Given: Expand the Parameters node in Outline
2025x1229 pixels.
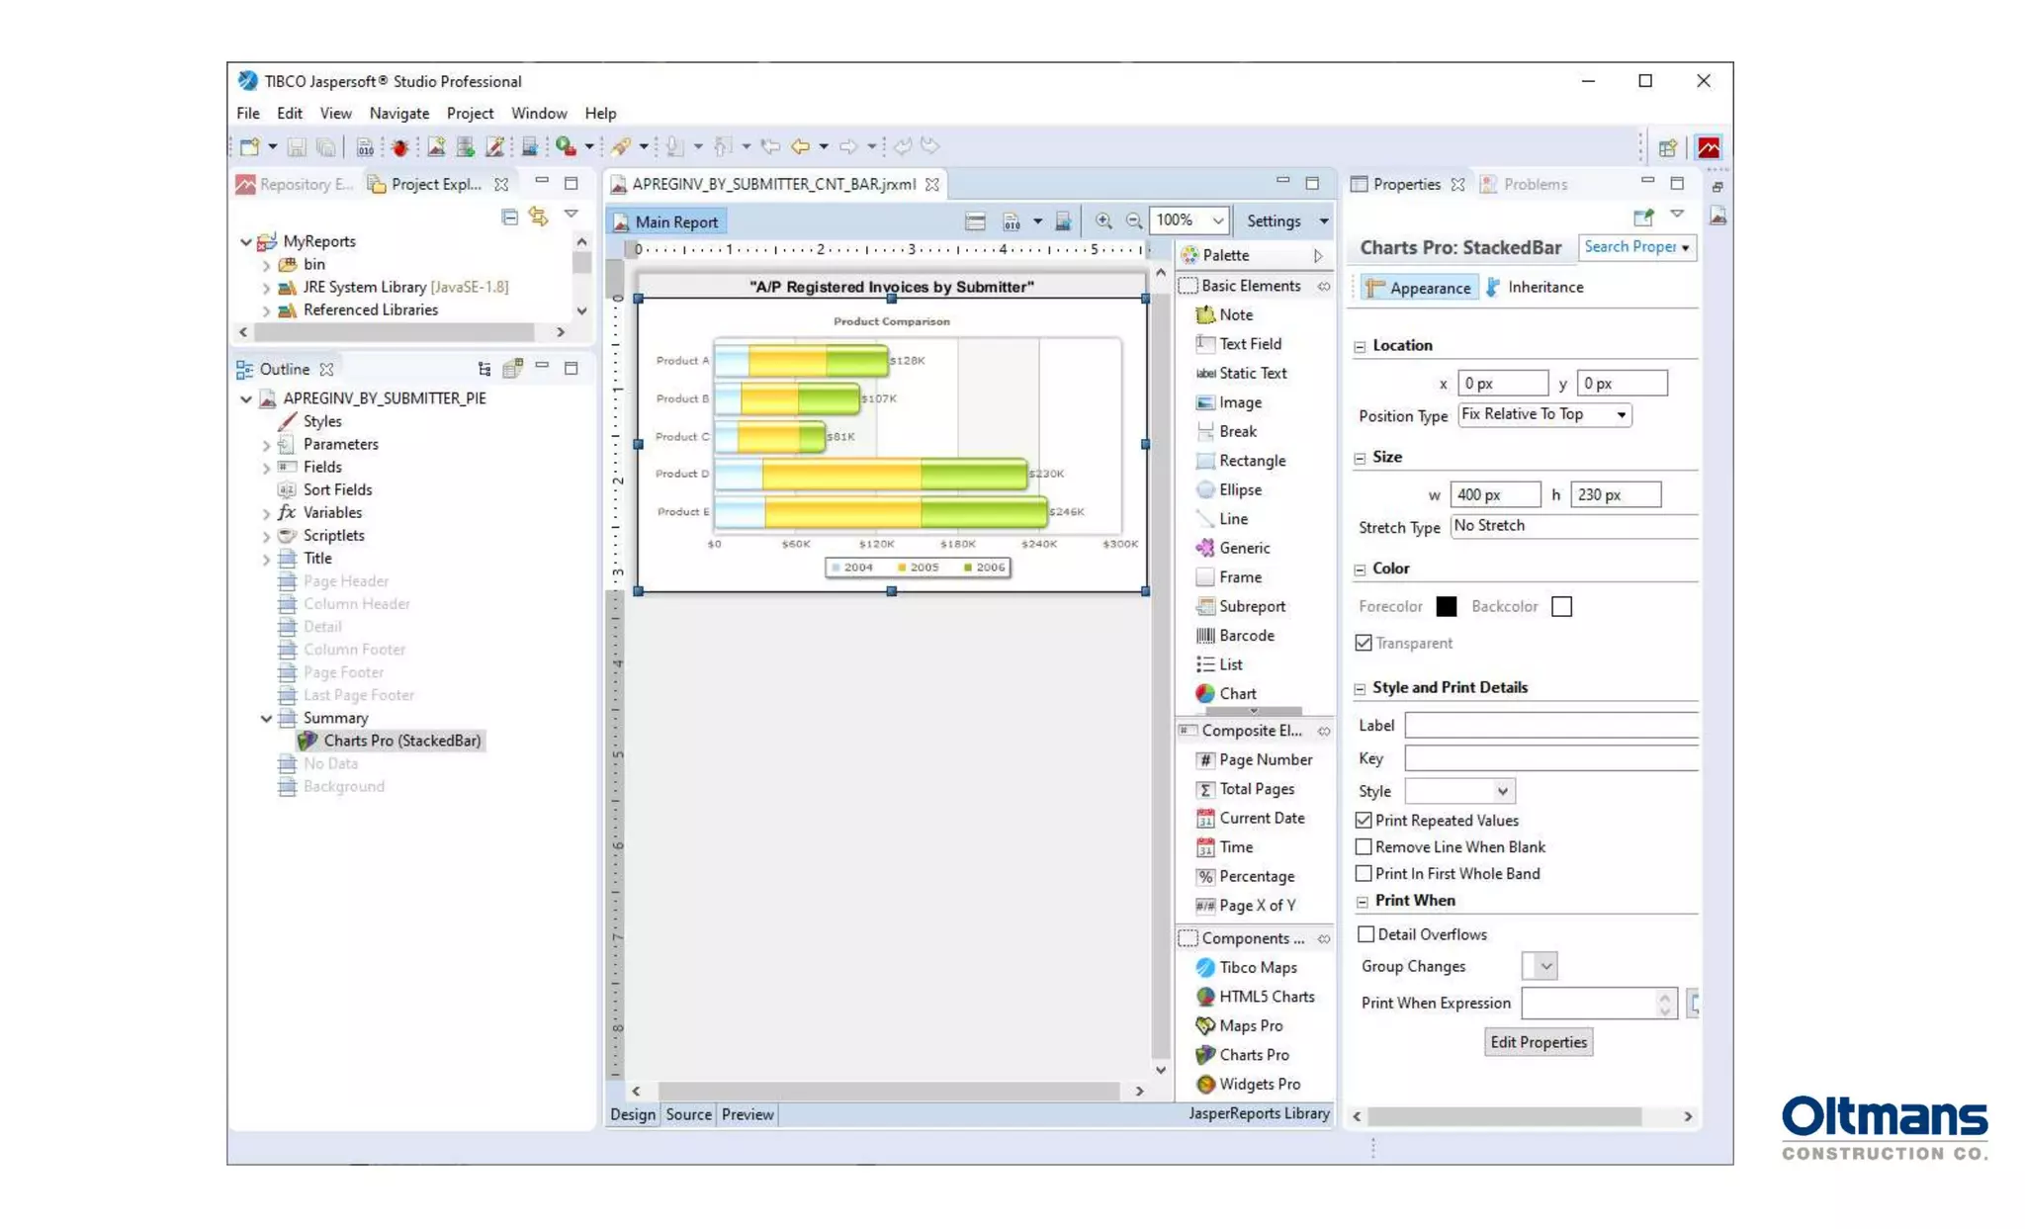Looking at the screenshot, I should [x=266, y=445].
